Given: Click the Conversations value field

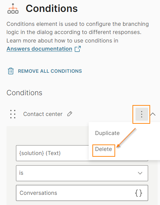Looking at the screenshot, I should pos(82,193).
